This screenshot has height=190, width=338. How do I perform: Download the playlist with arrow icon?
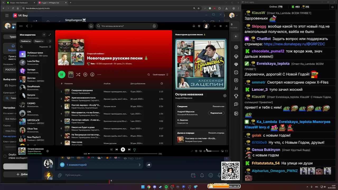(92, 75)
